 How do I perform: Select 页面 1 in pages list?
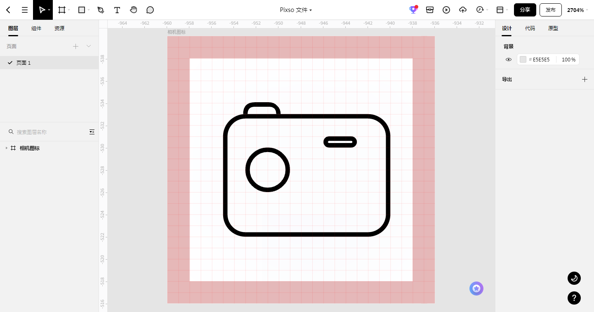click(x=49, y=63)
